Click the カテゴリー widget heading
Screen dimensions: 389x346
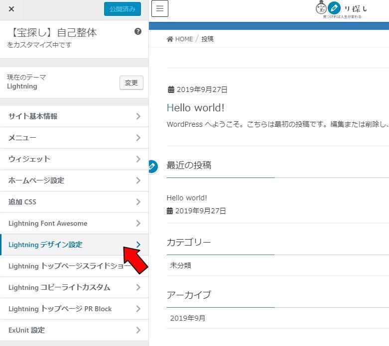point(189,243)
